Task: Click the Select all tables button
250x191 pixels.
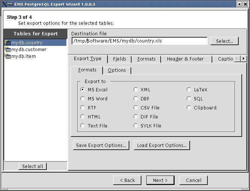Action: point(32,166)
